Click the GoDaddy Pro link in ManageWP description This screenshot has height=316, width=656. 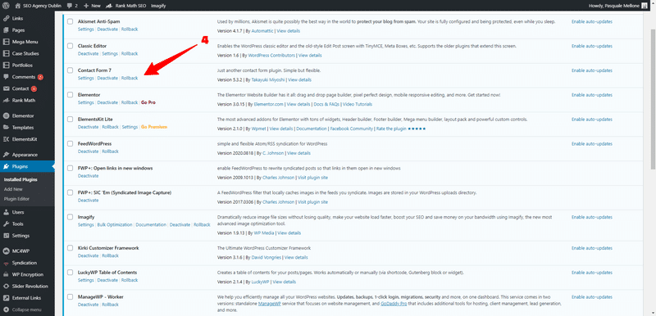tap(394, 304)
